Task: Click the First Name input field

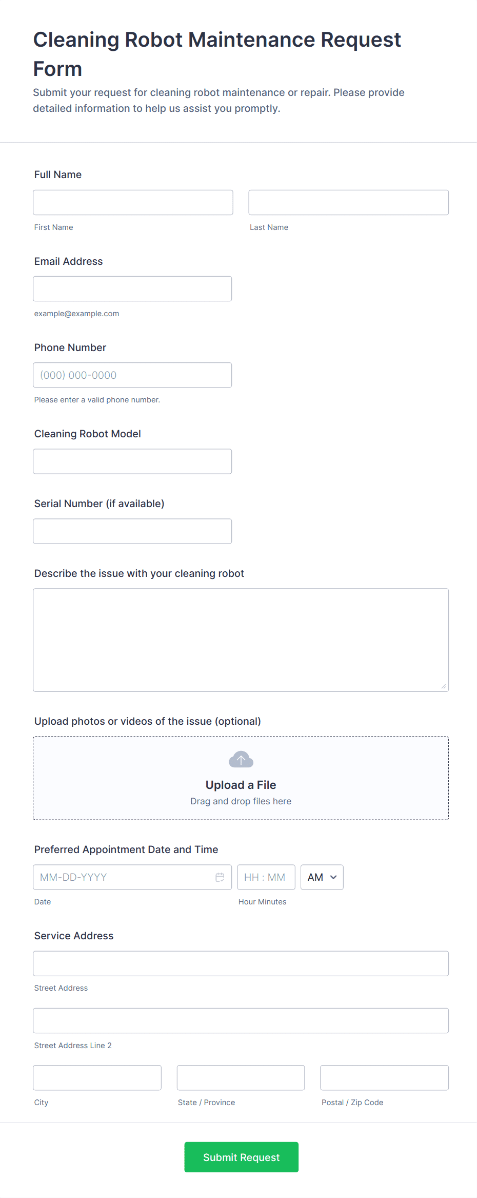Action: tap(133, 202)
